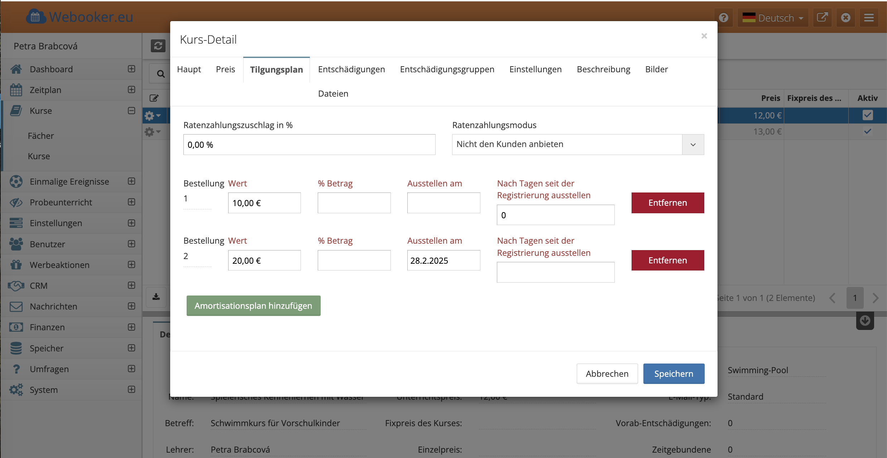Viewport: 887px width, 458px height.
Task: Click the Ratenzahlungszuschlag percent input field
Action: tap(309, 145)
